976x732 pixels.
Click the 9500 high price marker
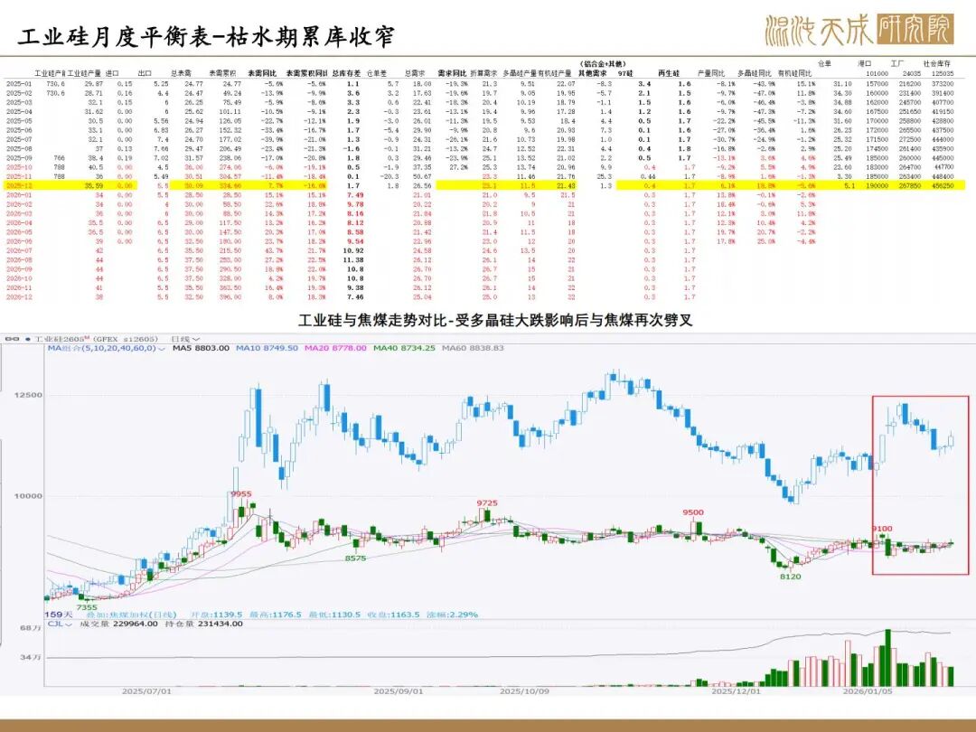pos(693,512)
